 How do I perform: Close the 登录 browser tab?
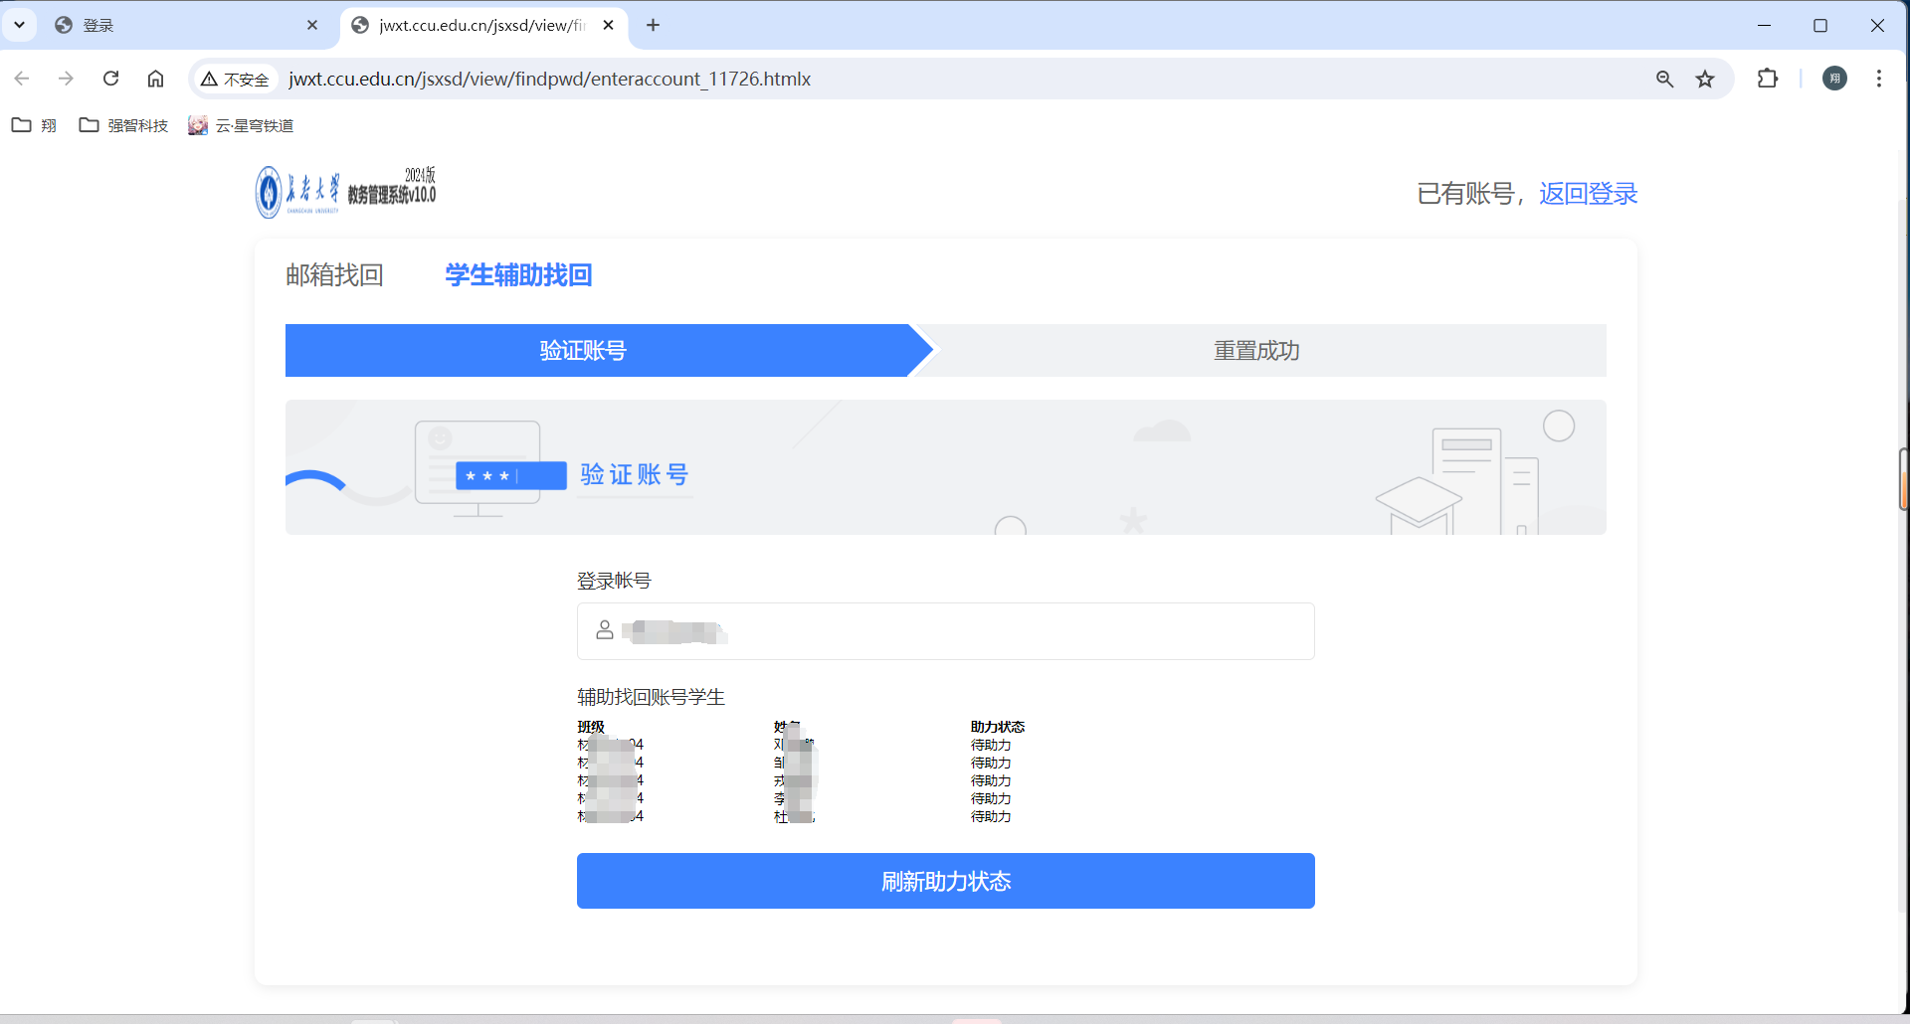pos(312,25)
